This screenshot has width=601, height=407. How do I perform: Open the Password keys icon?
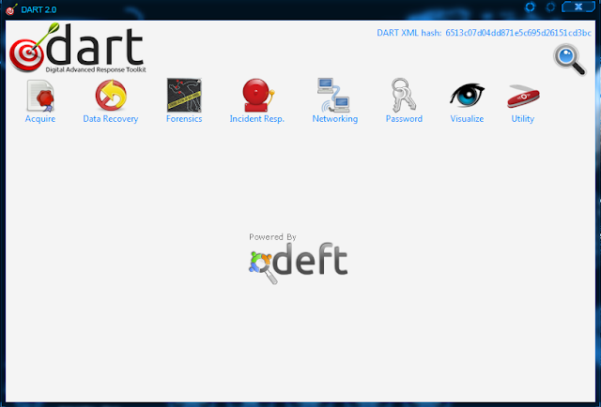tap(404, 95)
